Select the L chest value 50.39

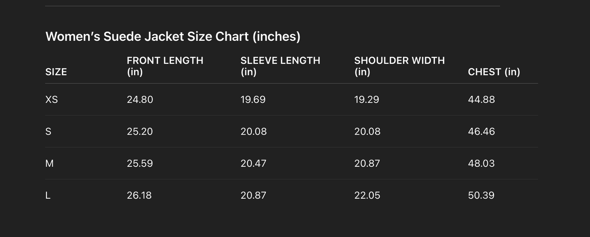click(x=481, y=195)
